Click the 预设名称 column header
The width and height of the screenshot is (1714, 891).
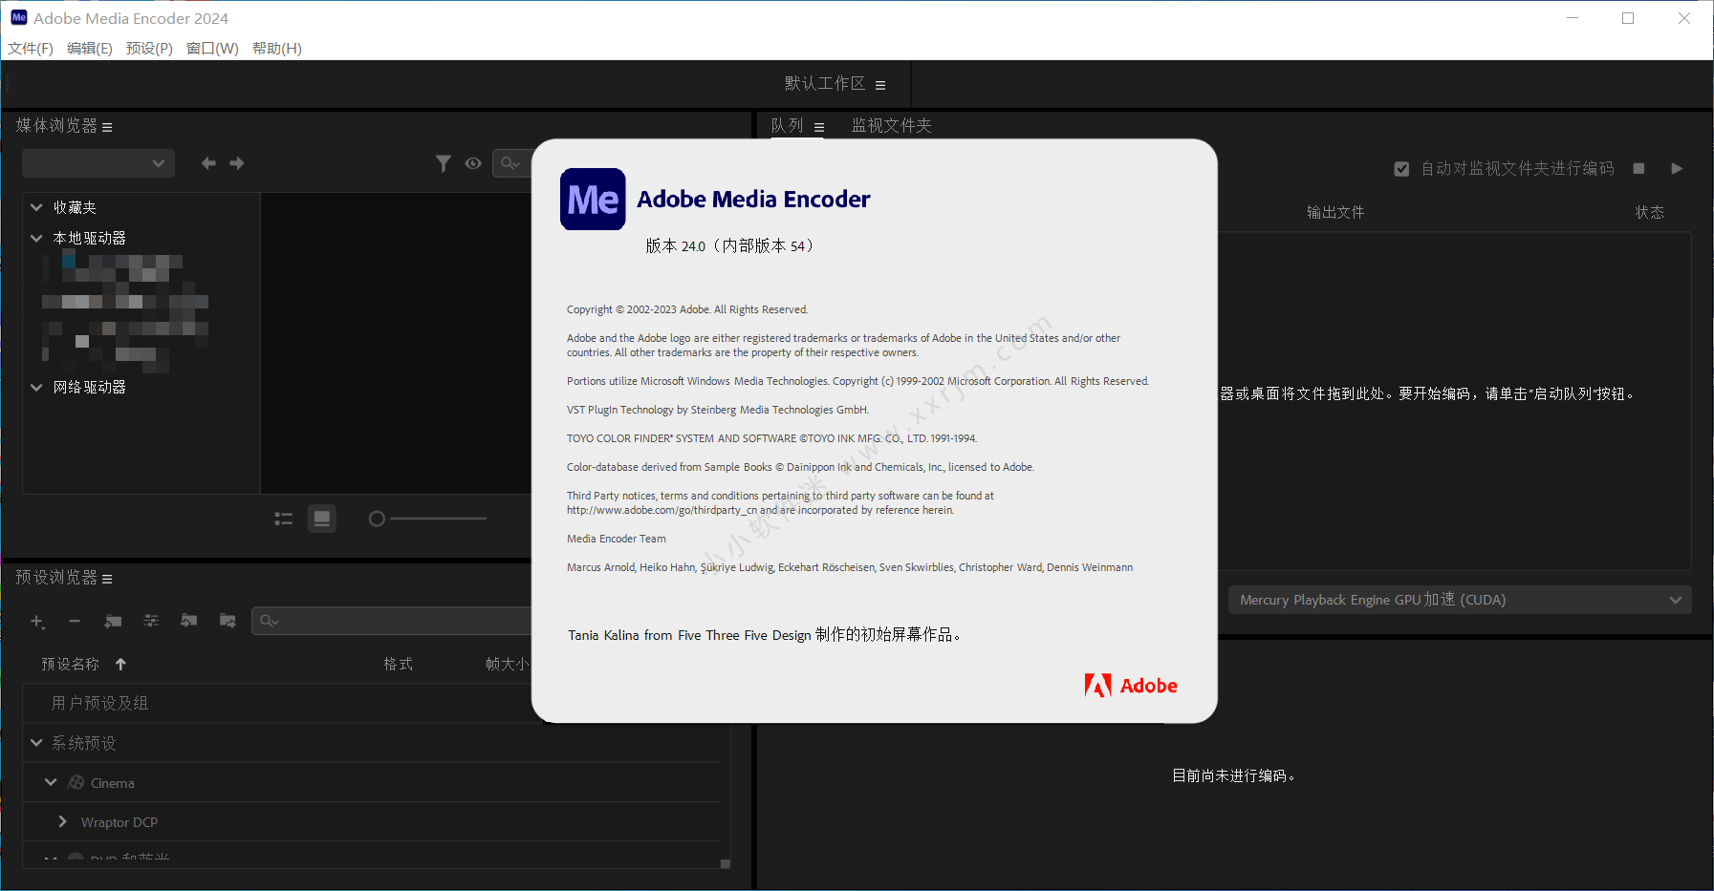click(x=71, y=665)
